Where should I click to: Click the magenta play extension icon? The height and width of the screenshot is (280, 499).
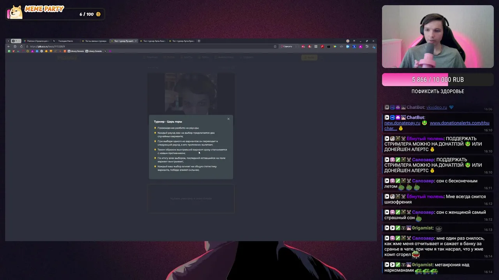point(361,47)
